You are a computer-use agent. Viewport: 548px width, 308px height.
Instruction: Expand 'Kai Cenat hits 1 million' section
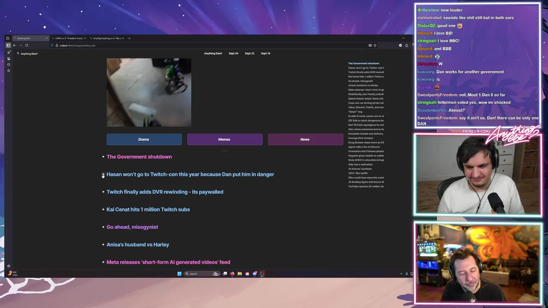[x=103, y=210]
